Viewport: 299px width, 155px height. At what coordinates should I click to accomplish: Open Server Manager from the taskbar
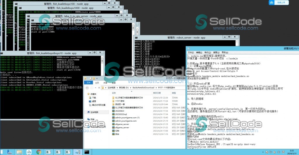[10, 152]
